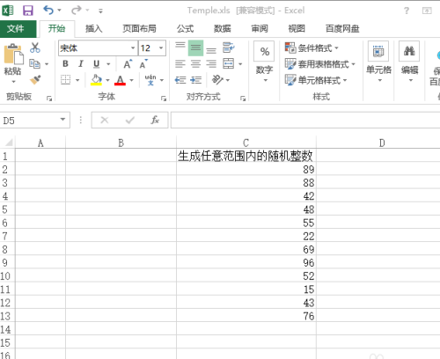Open 单元格样式 cell styles menu

click(x=316, y=80)
